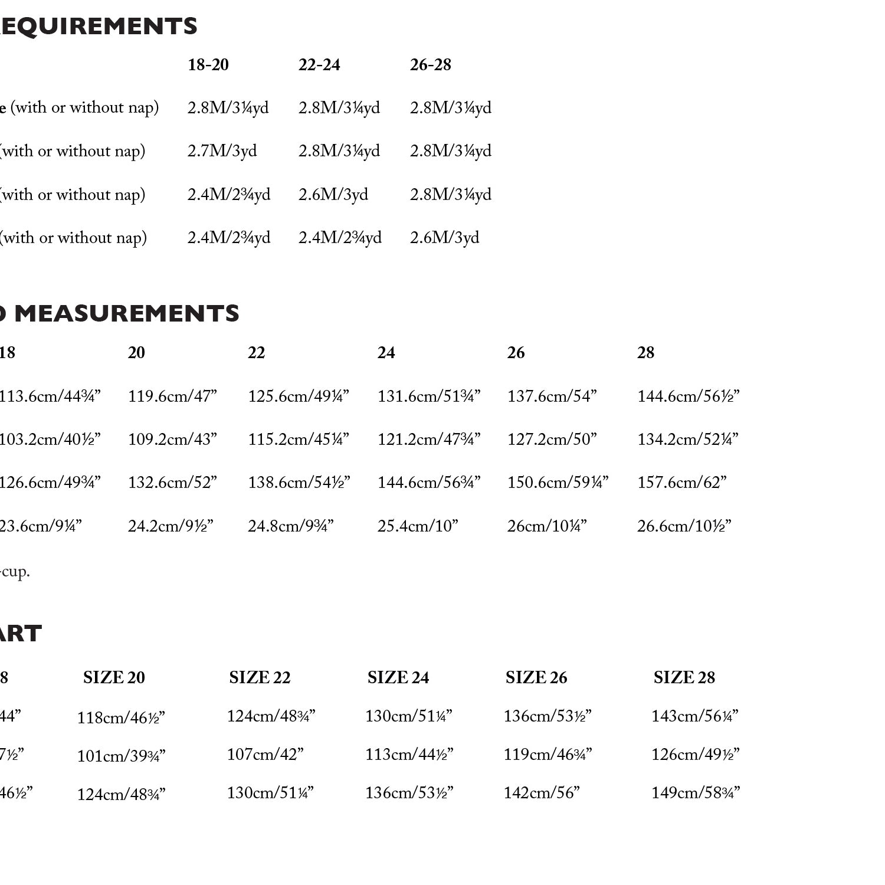885x885 pixels.
Task: Select the 25.4cm/10" measurement
Action: [418, 526]
